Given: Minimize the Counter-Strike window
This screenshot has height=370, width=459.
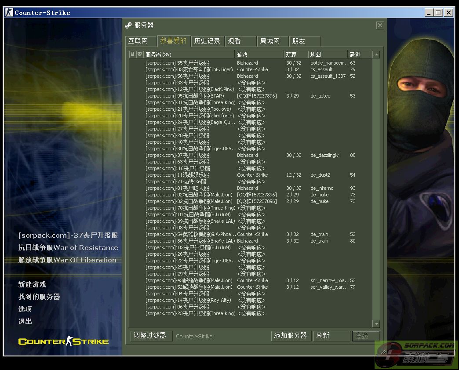Looking at the screenshot, I should tap(429, 13).
